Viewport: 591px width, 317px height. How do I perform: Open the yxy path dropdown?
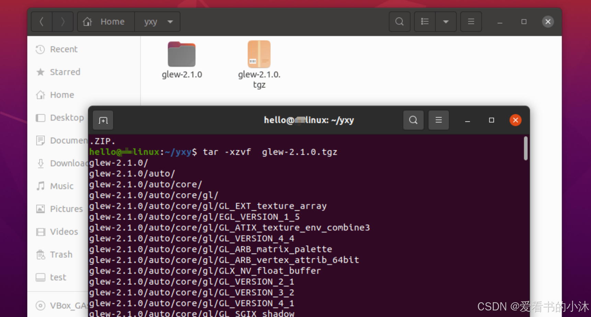170,22
